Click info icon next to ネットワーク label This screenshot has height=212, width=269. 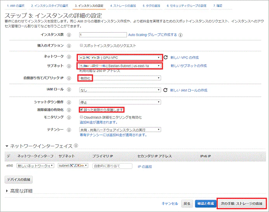tap(69, 57)
